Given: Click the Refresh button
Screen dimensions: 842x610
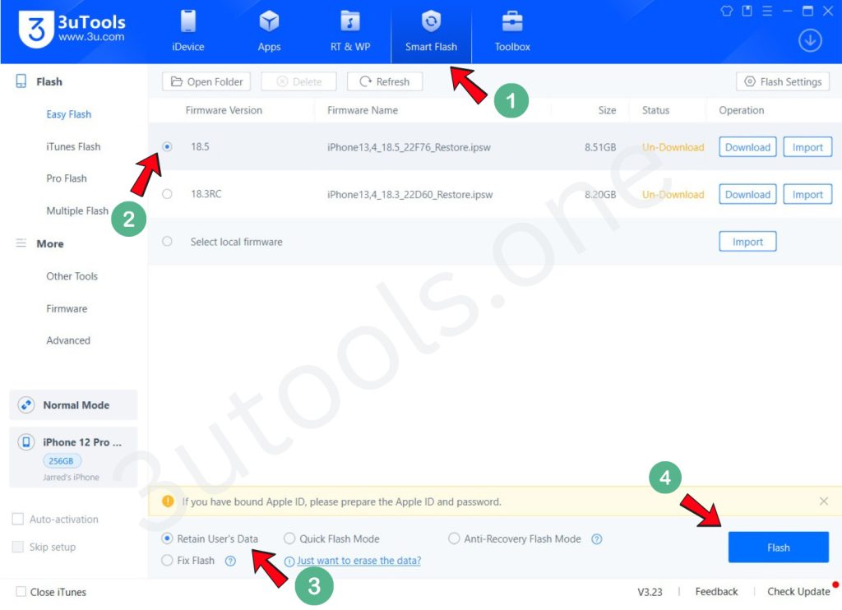Looking at the screenshot, I should click(385, 81).
